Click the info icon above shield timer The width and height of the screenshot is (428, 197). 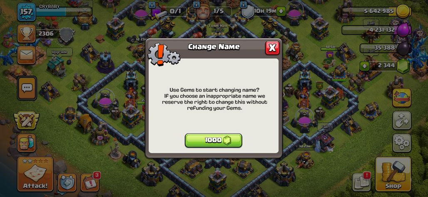244,5
